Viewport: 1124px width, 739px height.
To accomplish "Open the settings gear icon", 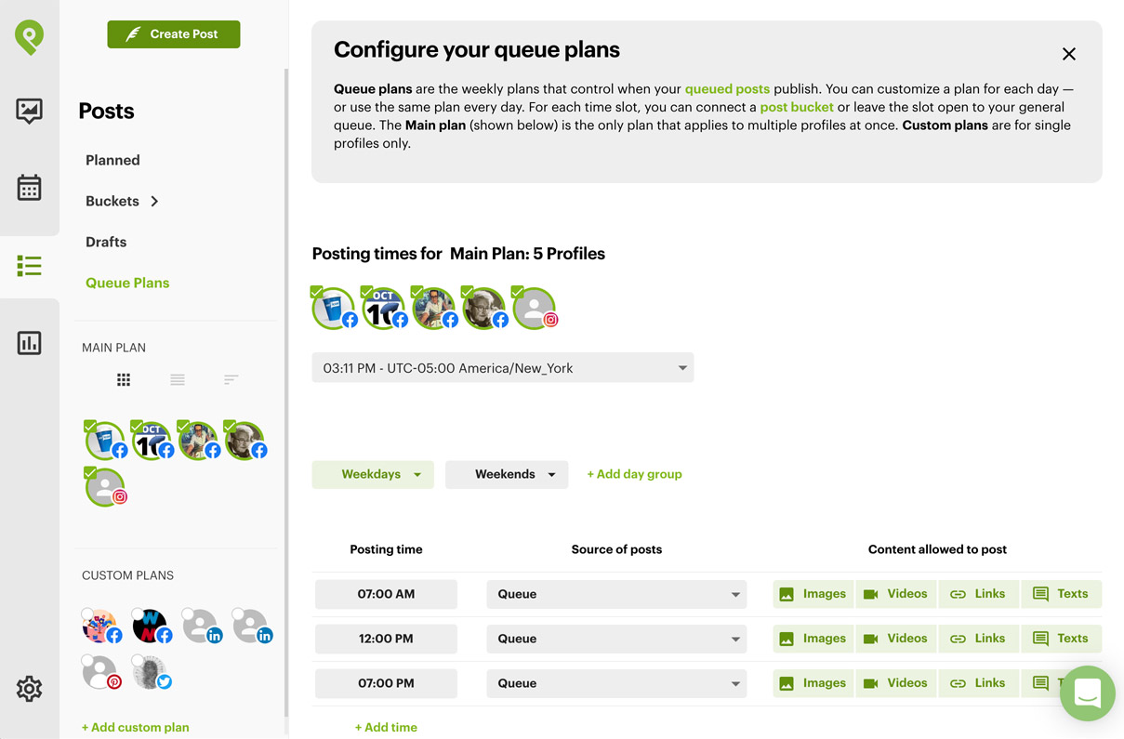I will (x=29, y=689).
